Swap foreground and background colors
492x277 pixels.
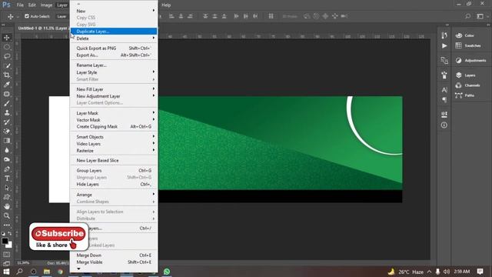click(x=10, y=233)
